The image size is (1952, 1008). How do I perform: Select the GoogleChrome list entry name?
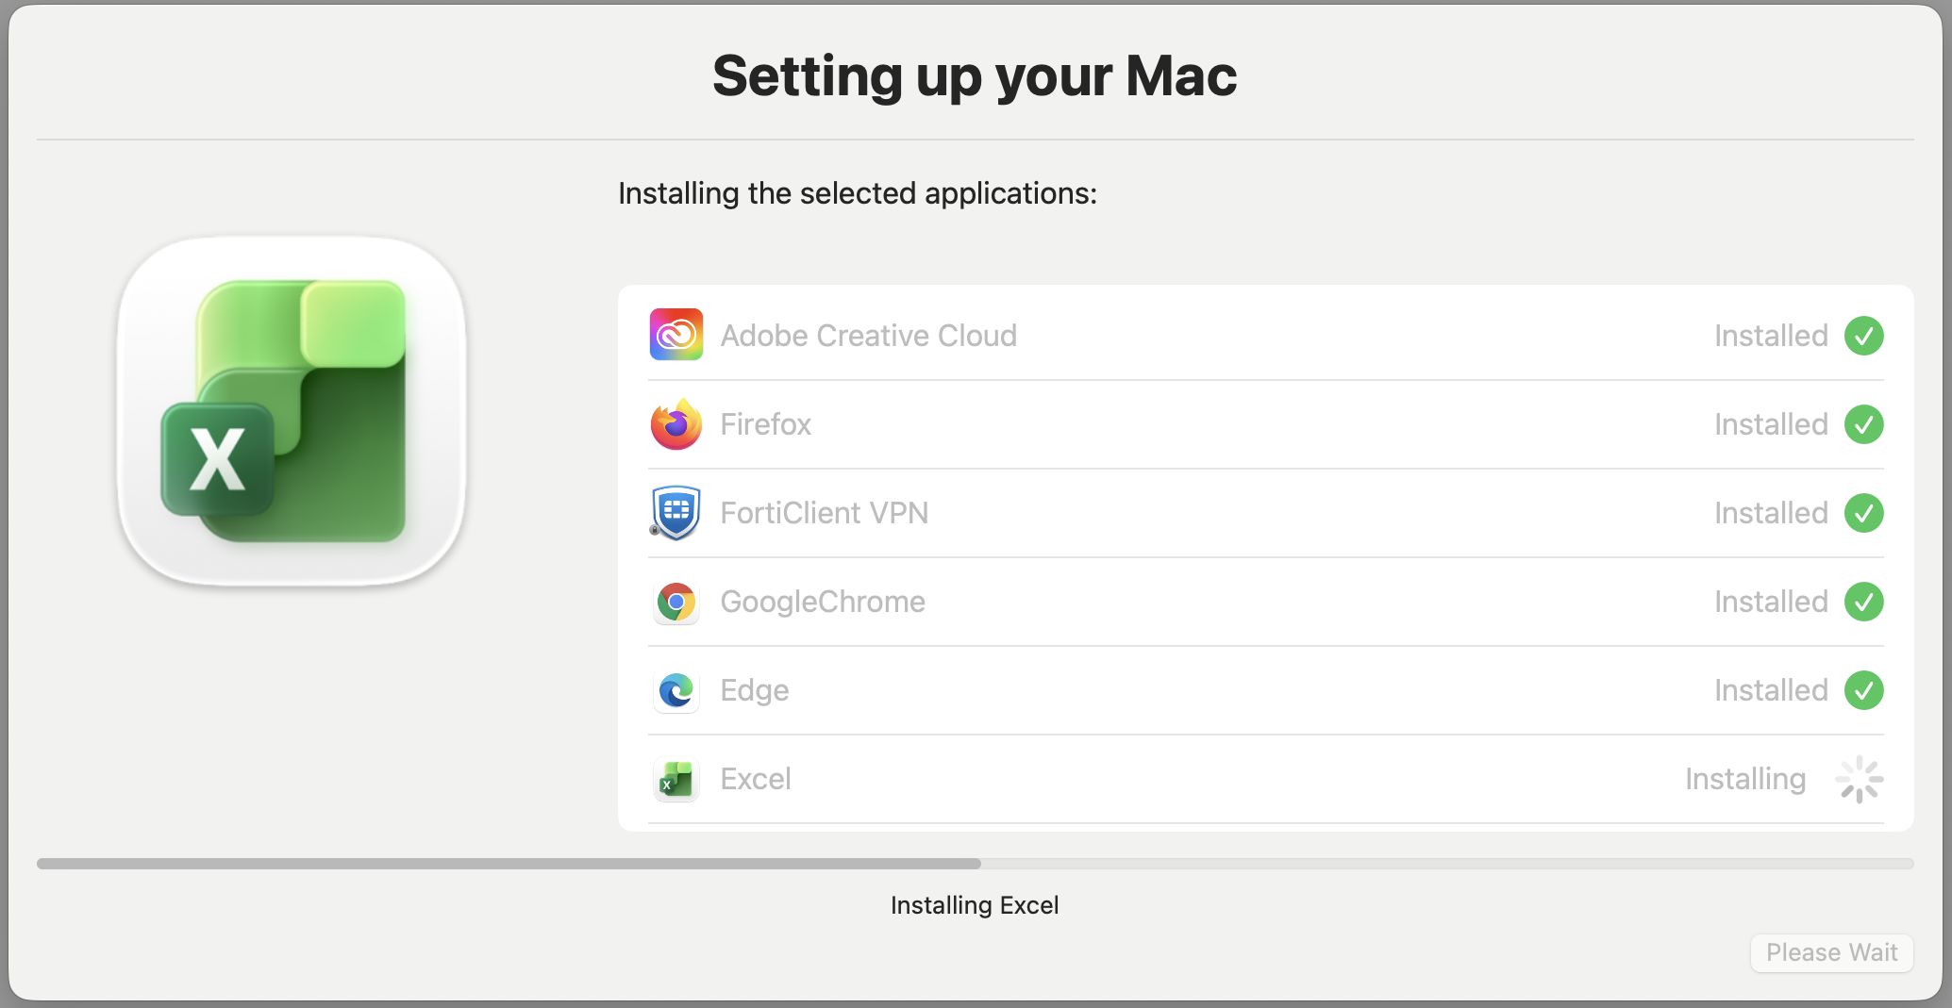823,602
